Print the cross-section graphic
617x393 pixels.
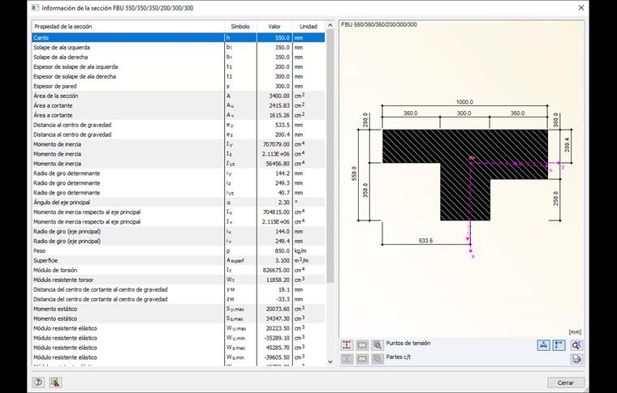576,358
